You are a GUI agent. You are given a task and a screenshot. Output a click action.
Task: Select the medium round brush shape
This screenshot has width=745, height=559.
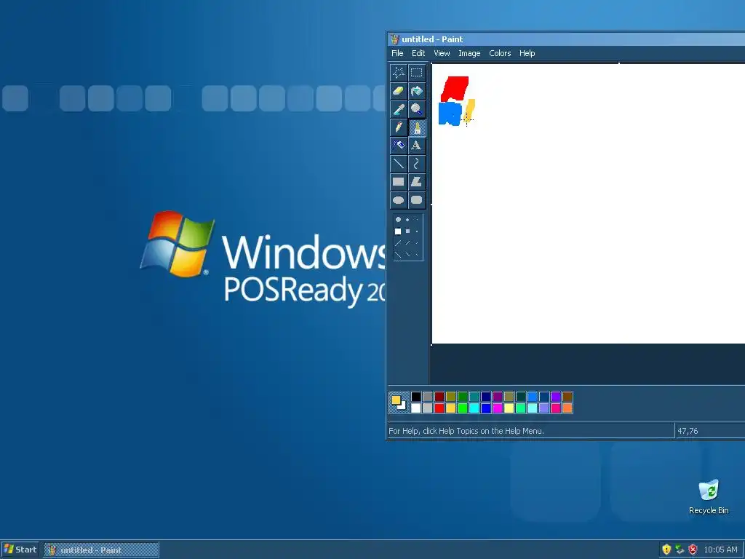(x=407, y=220)
